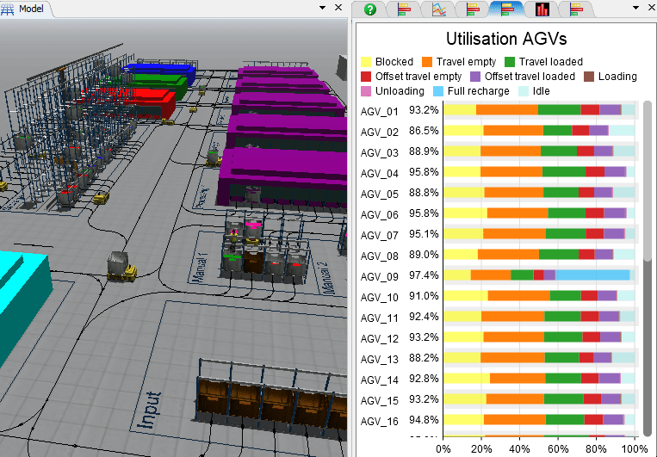Select the AGV_01 row label

380,111
